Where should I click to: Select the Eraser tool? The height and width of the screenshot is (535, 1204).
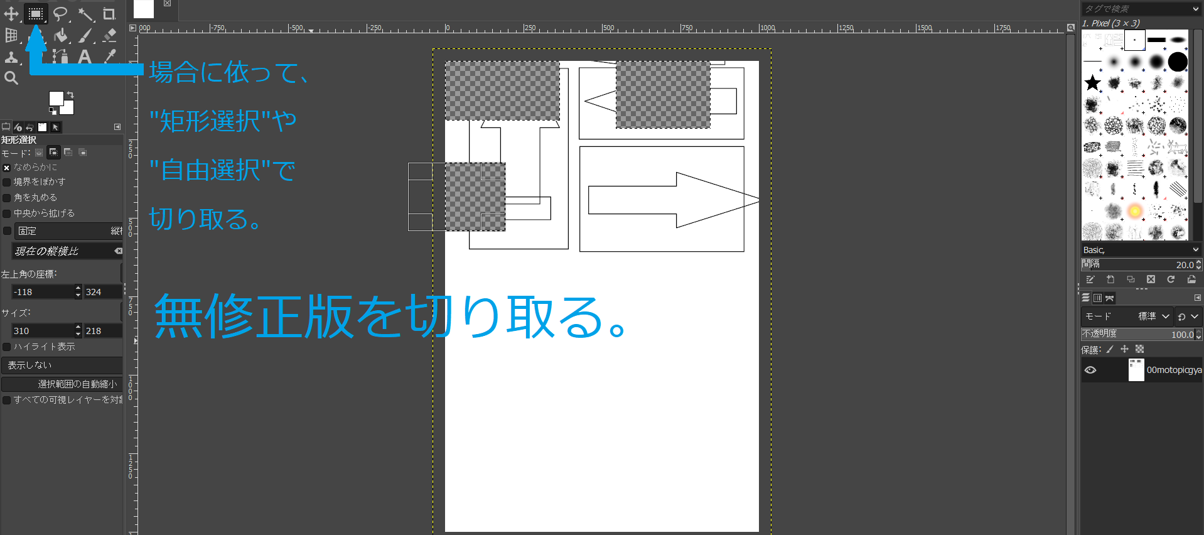[109, 36]
